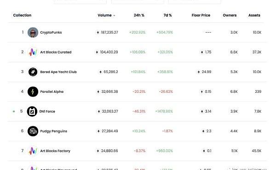Select the Art Blocks Factory logo icon
Viewport: 276px width, 170px height.
(33, 151)
